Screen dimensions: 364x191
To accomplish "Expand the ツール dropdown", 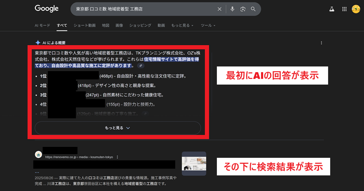I will (208, 25).
